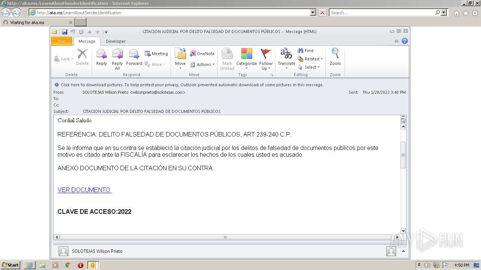Viewport: 481px width, 270px height.
Task: Click the vertical scrollbar thumb
Action: (x=403, y=155)
